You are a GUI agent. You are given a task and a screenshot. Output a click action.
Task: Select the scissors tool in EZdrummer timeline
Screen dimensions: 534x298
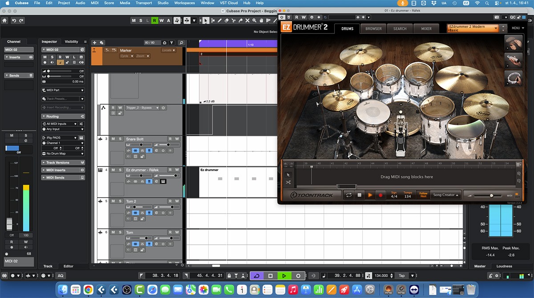(288, 182)
